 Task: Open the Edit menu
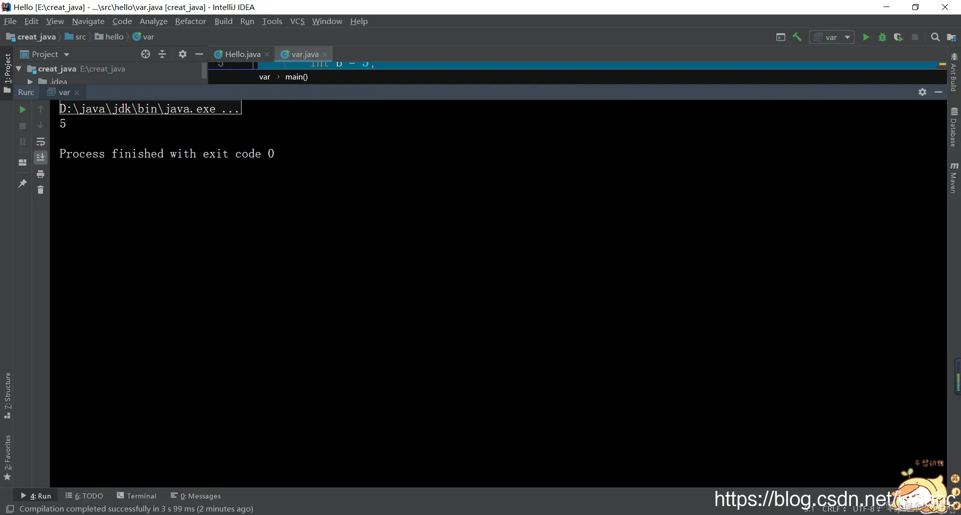31,21
